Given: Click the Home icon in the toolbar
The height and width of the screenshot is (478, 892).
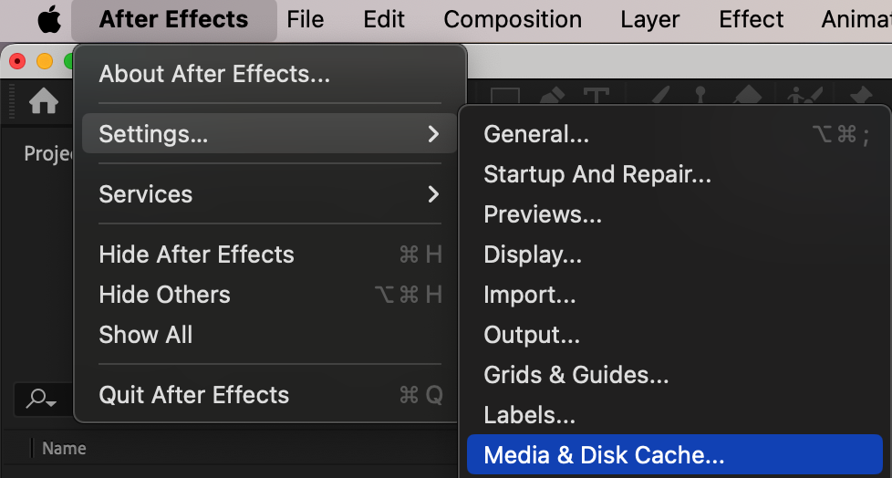Looking at the screenshot, I should point(44,101).
